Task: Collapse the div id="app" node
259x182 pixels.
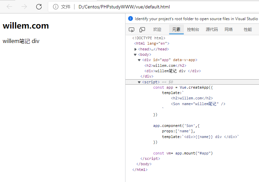Action: pyautogui.click(x=139, y=60)
